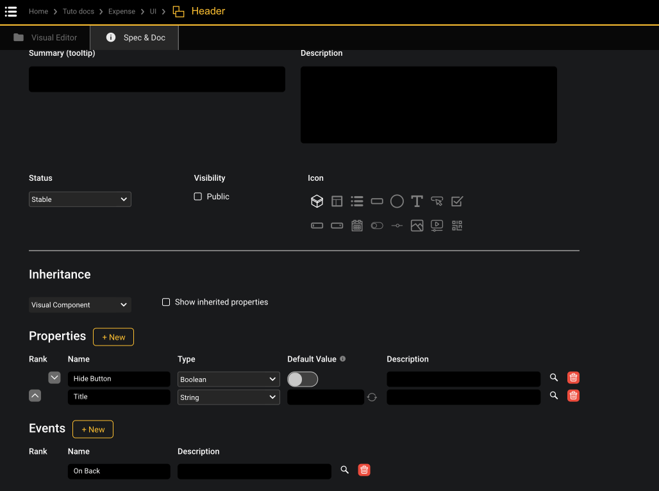Check Show inherited properties
Screen dimensions: 659x491
tap(166, 302)
